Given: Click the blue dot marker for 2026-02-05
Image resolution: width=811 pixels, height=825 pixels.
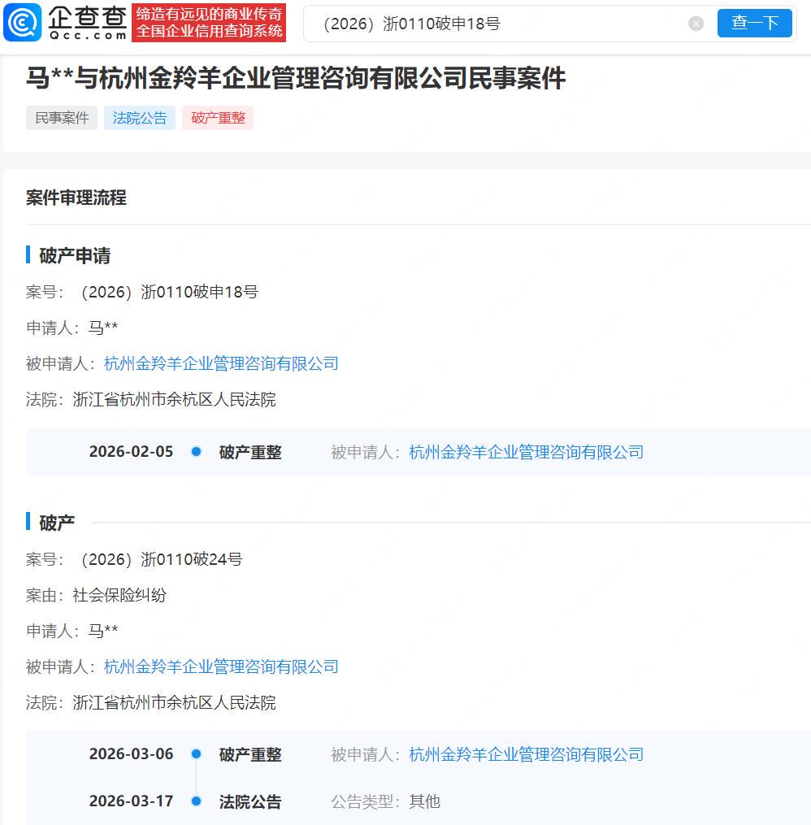Looking at the screenshot, I should 196,452.
